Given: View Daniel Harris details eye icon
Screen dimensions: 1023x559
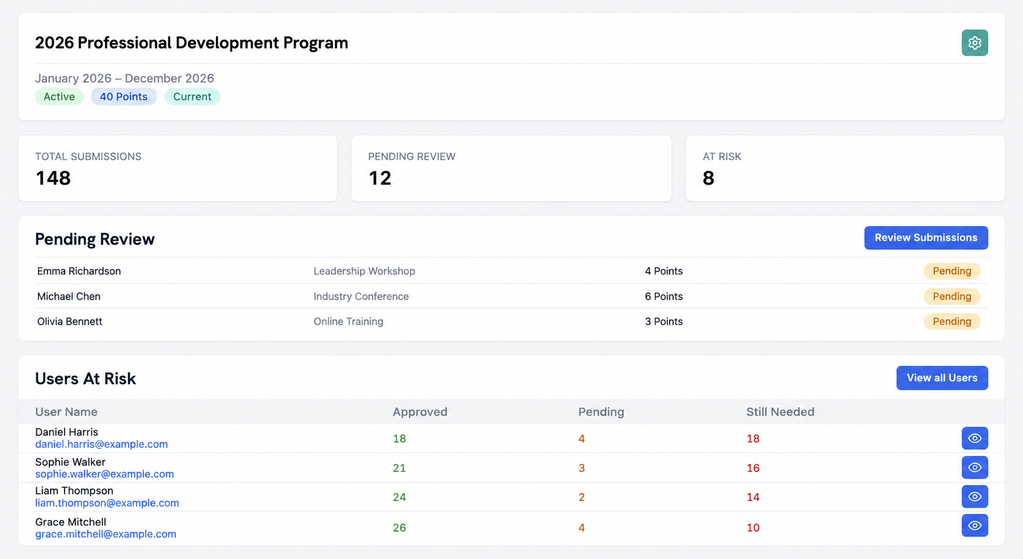Looking at the screenshot, I should click(974, 438).
